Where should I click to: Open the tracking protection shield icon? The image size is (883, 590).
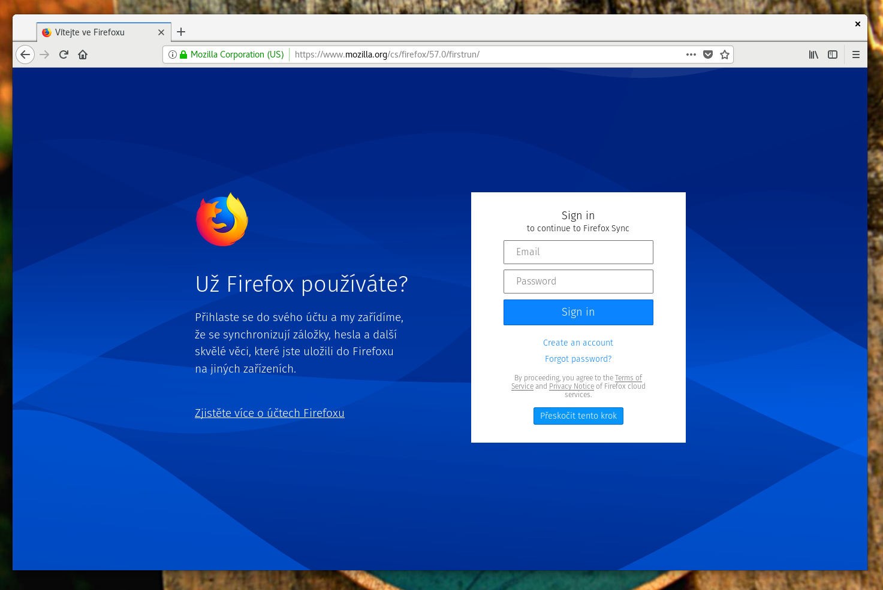point(708,54)
